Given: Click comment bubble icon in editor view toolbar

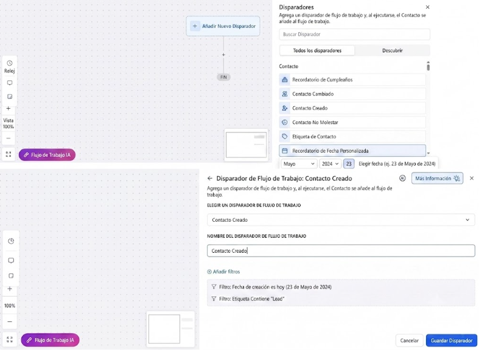Looking at the screenshot, I should point(11,260).
